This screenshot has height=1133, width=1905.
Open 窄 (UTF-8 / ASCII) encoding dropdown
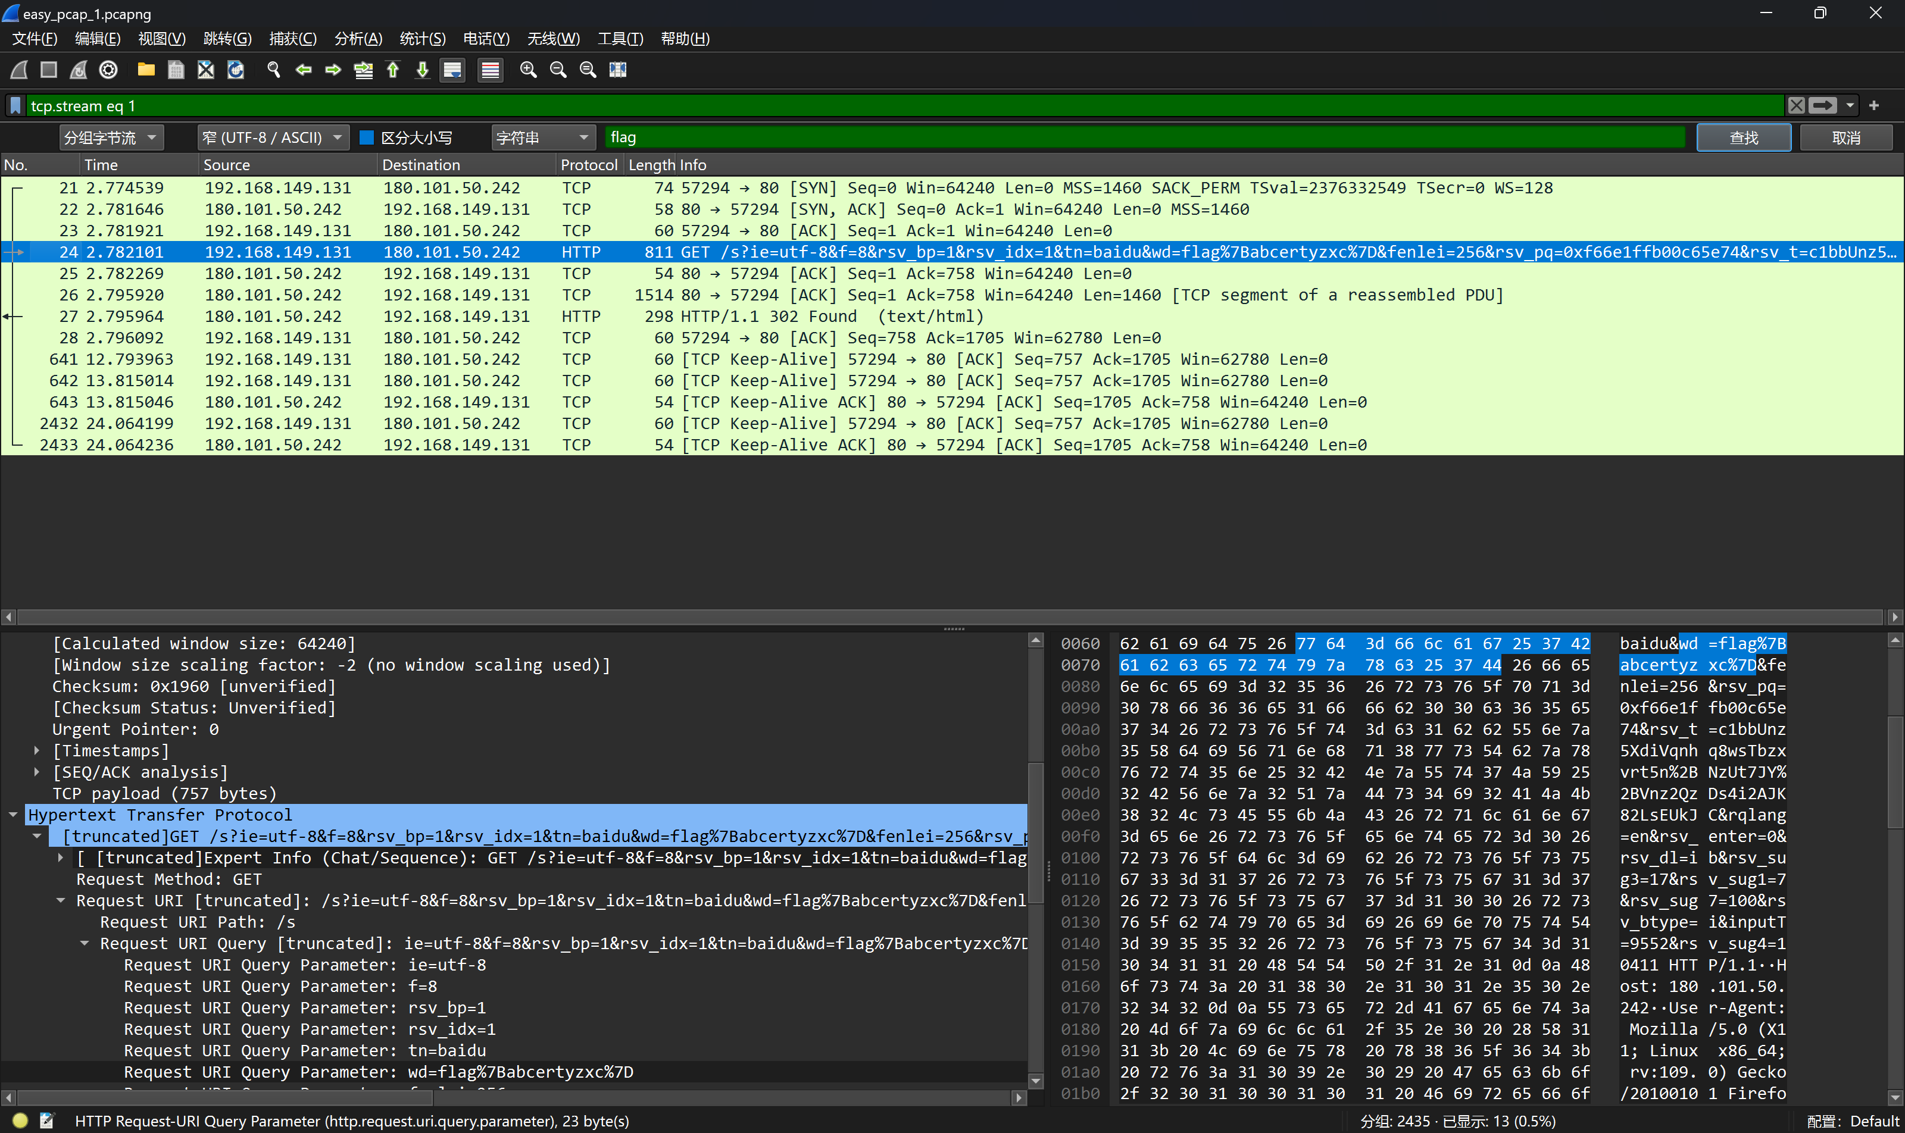click(x=273, y=137)
